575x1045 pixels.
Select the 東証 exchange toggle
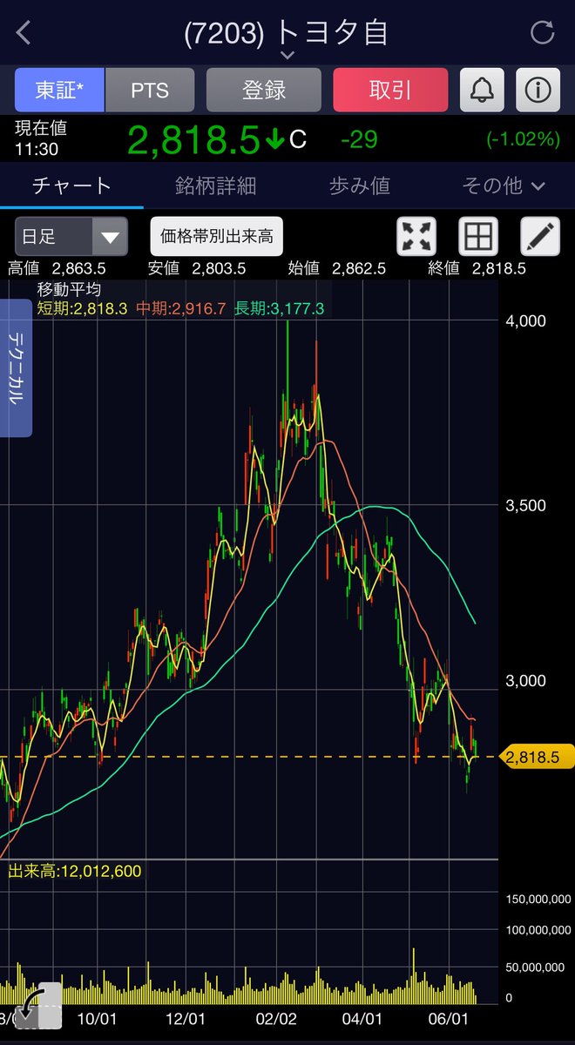tap(60, 90)
